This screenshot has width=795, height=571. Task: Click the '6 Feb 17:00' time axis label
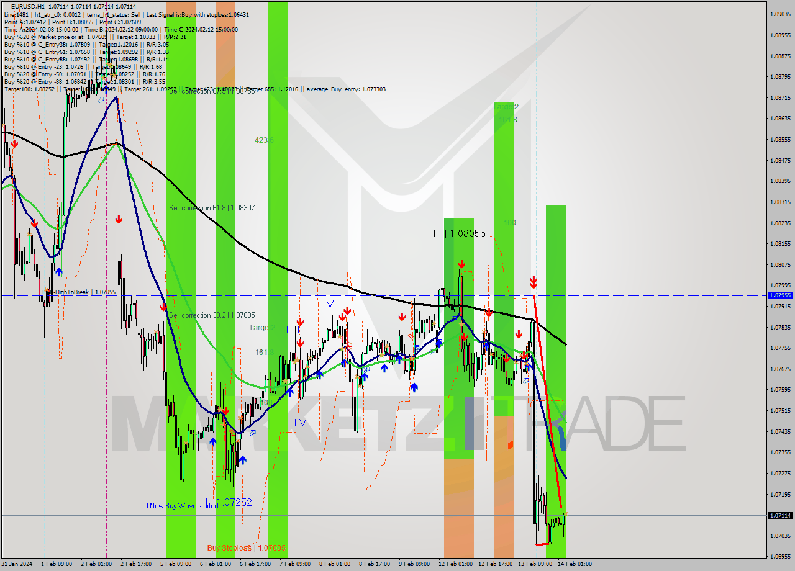click(255, 564)
